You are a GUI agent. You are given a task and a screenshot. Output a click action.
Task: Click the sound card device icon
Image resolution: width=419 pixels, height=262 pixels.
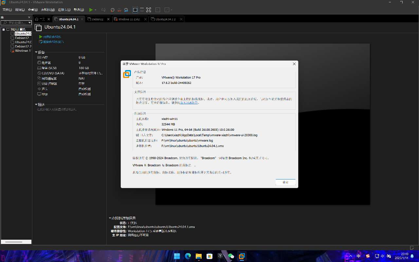point(39,89)
